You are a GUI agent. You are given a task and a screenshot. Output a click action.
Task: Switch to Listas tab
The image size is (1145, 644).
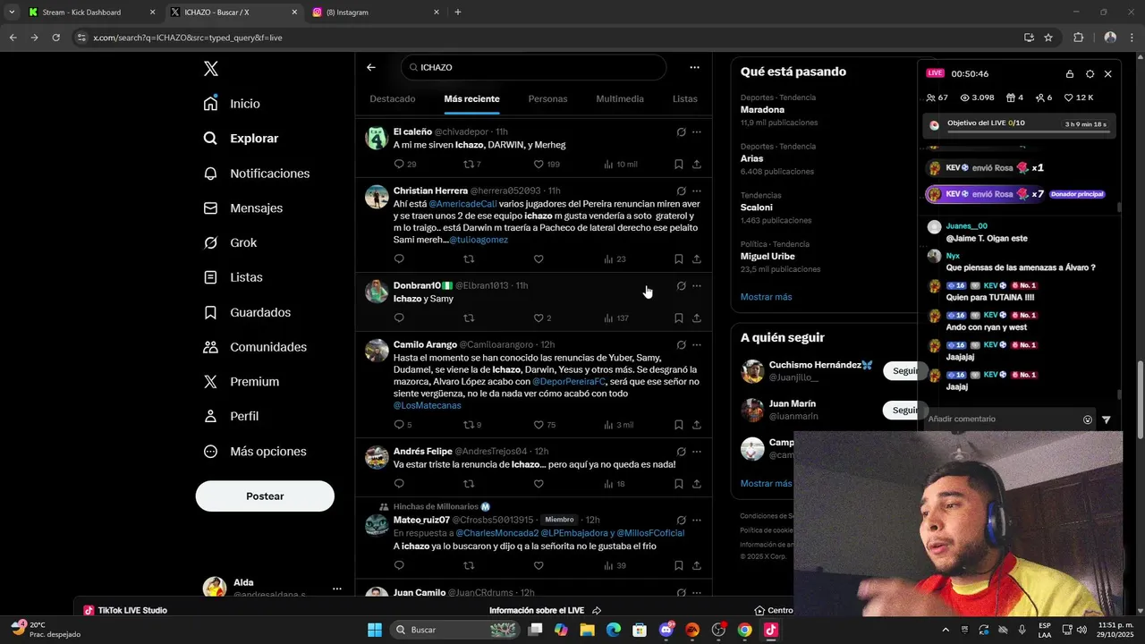point(685,98)
